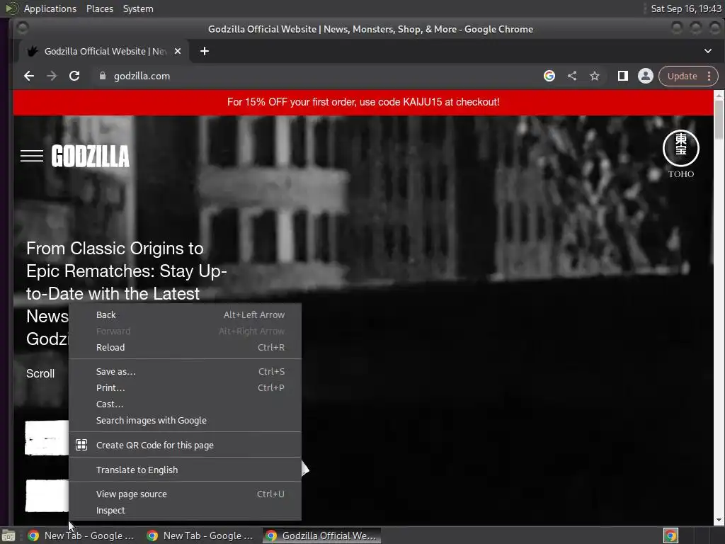Screen dimensions: 725x544
Task: Click the clock showing Sat Sep 16
Action: [x=685, y=8]
